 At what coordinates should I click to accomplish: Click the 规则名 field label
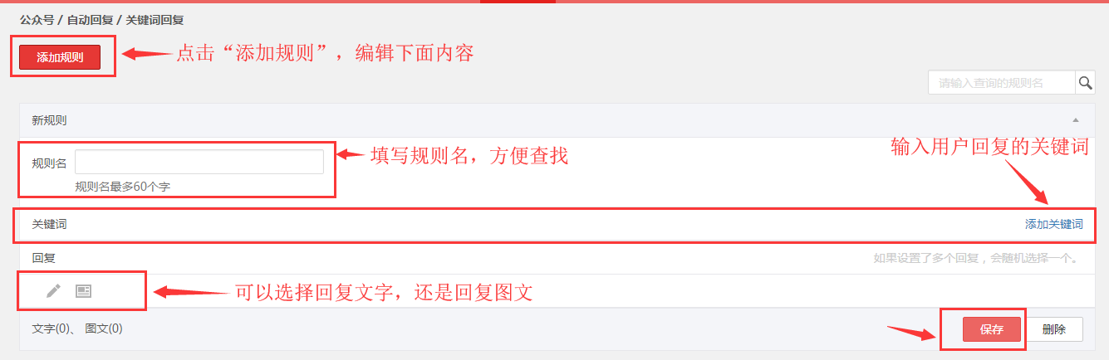49,163
